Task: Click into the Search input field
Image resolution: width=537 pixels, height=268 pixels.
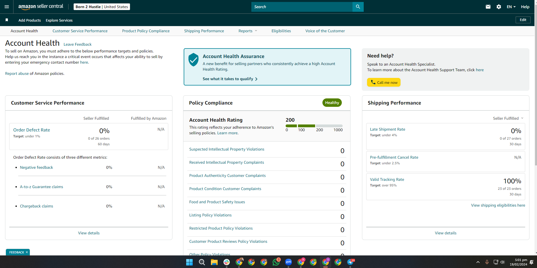Action: click(302, 7)
